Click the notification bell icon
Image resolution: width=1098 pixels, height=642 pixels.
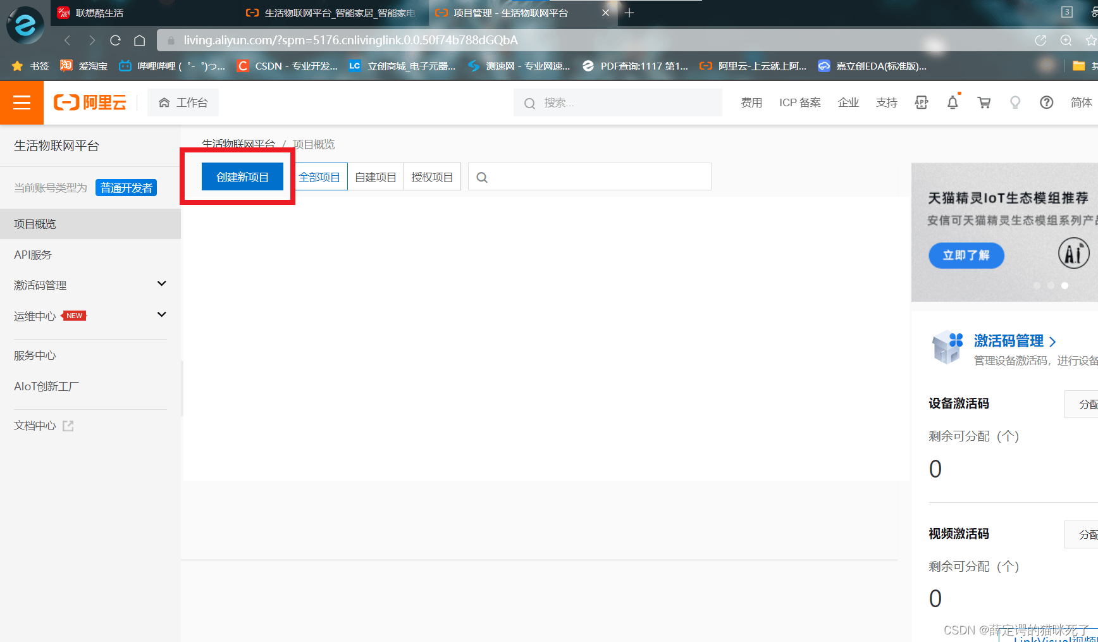953,102
